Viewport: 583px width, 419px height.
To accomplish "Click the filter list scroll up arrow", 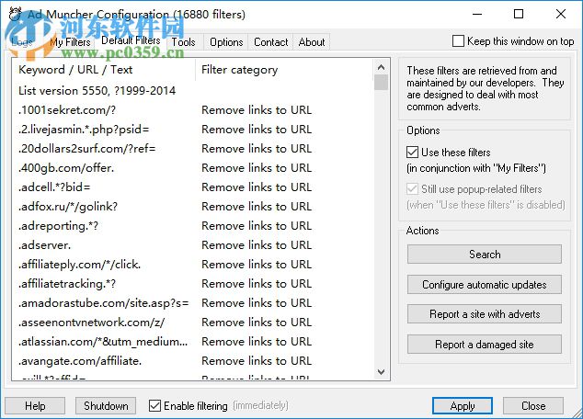I will (x=381, y=67).
